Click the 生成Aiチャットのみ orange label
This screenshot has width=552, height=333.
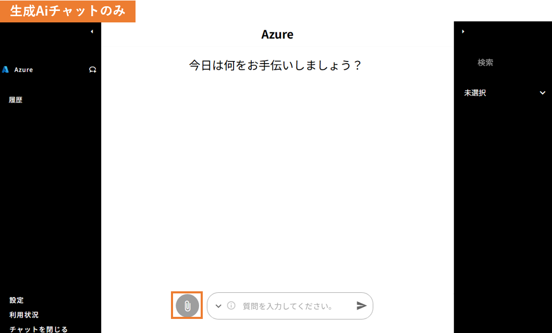point(68,11)
